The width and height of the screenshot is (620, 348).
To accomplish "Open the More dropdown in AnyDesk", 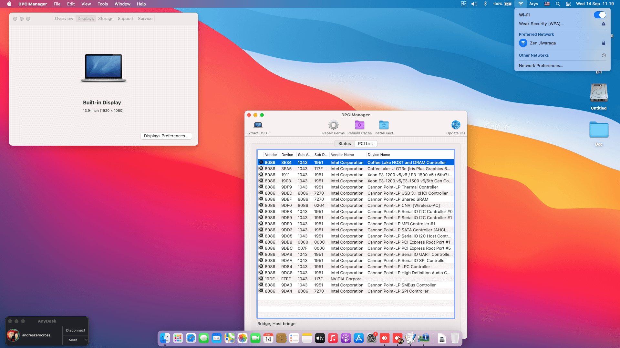I will pyautogui.click(x=75, y=340).
